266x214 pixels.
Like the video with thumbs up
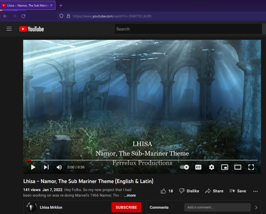click(167, 191)
